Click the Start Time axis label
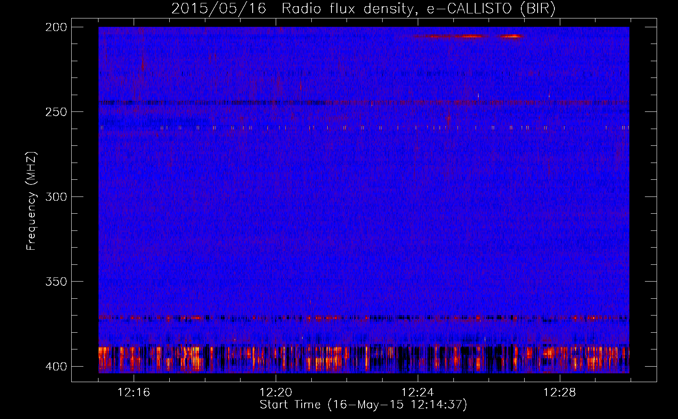This screenshot has width=678, height=419. 363,405
